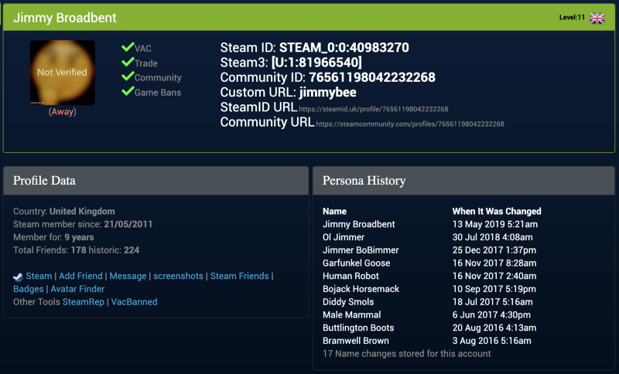
Task: Click date 18 Jul 2017 5:16am
Action: point(492,302)
